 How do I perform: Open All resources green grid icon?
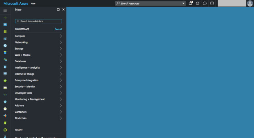pyautogui.click(x=5, y=32)
